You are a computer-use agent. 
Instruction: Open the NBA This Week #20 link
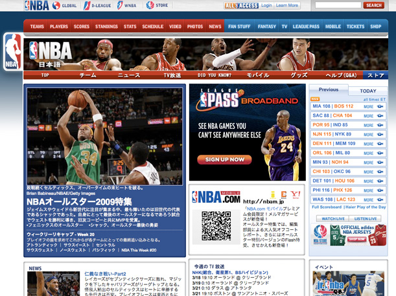pyautogui.click(x=139, y=250)
